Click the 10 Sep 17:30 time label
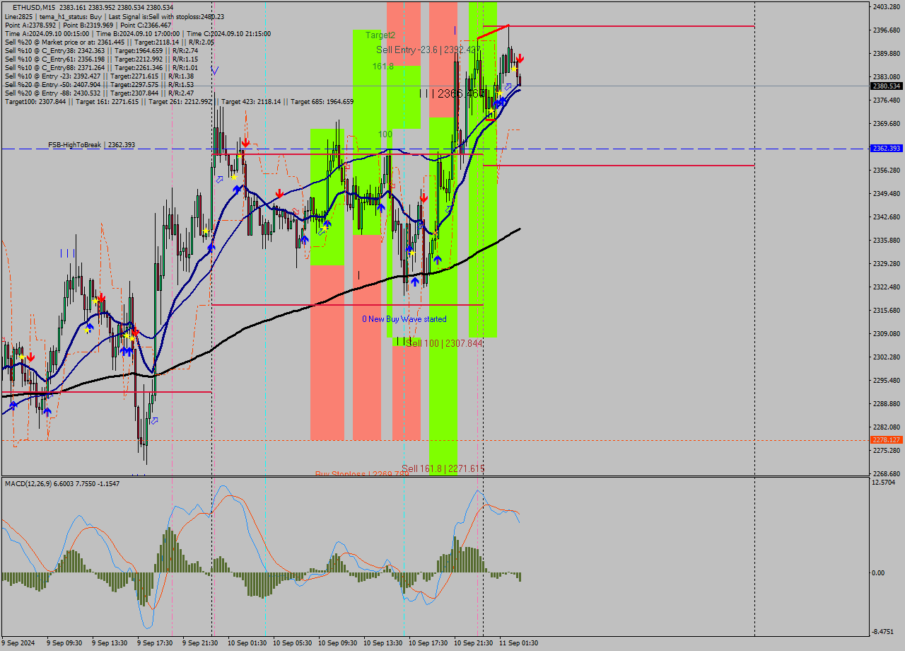The image size is (905, 651). (428, 643)
